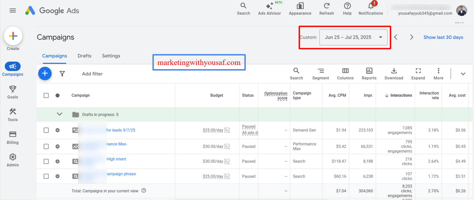The height and width of the screenshot is (200, 474).
Task: Open the Jun 25 – Jul 25 date dropdown
Action: tap(353, 37)
